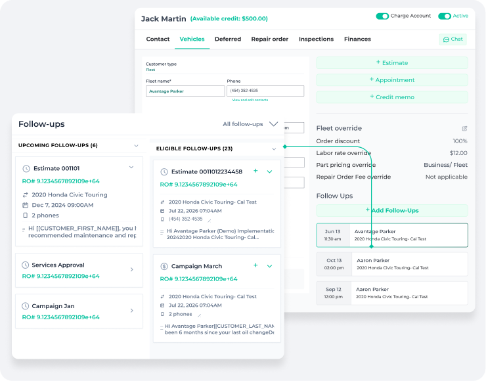This screenshot has height=381, width=486.
Task: Go to the Repair order tab
Action: [x=270, y=39]
